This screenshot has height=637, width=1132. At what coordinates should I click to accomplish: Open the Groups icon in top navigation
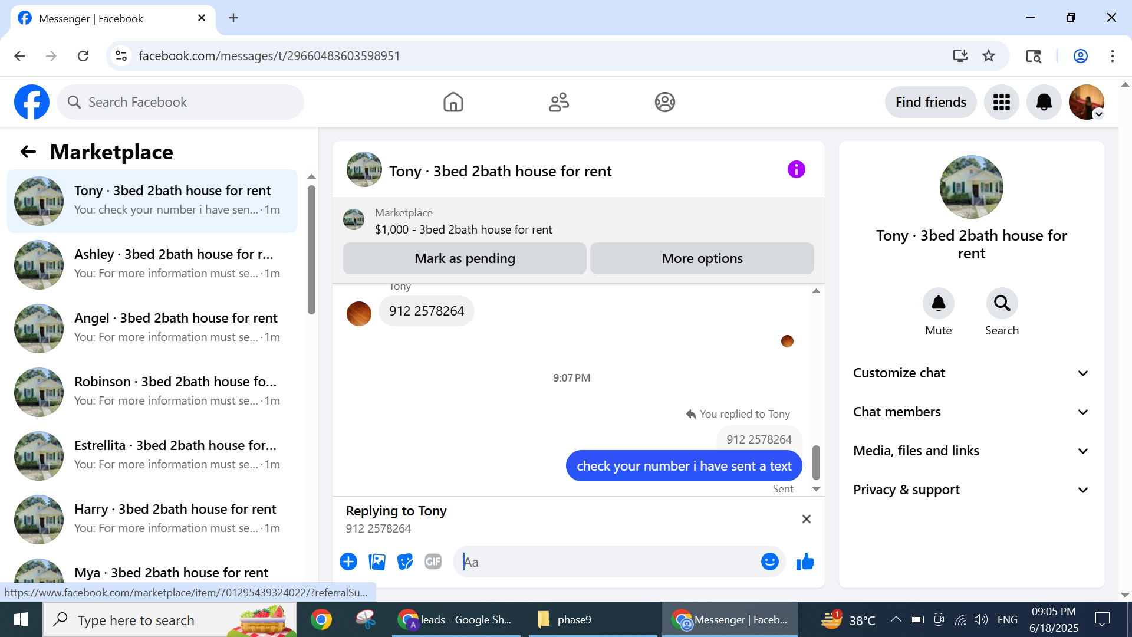(x=664, y=102)
